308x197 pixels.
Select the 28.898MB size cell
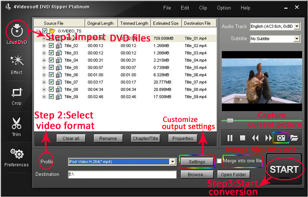(x=162, y=89)
